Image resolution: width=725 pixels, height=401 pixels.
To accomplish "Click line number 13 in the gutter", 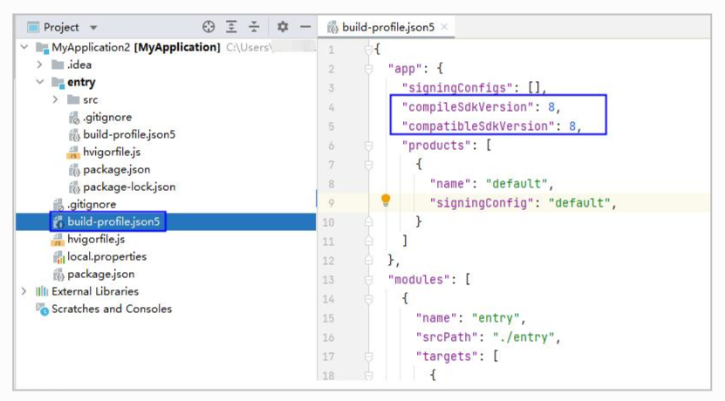I will (x=328, y=280).
